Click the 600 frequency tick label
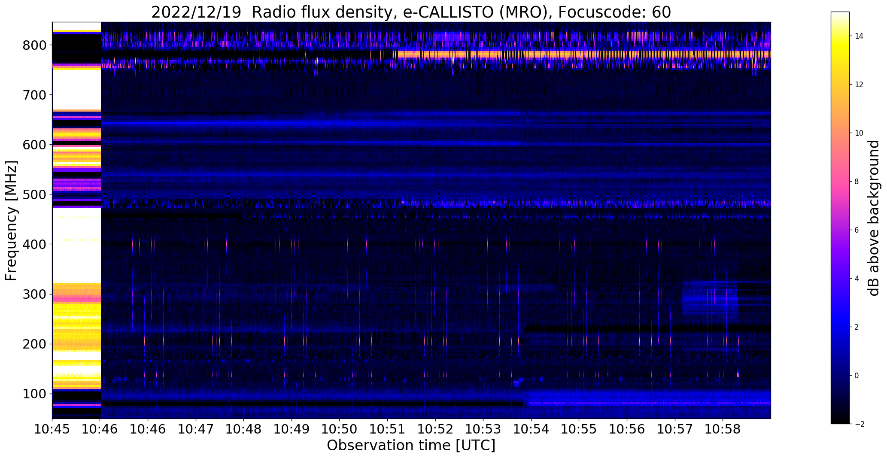The height and width of the screenshot is (458, 887). click(34, 145)
